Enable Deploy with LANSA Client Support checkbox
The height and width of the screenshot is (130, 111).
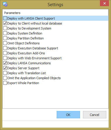[5, 18]
